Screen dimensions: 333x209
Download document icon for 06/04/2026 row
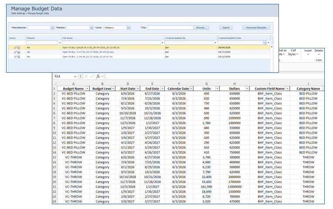(19, 47)
